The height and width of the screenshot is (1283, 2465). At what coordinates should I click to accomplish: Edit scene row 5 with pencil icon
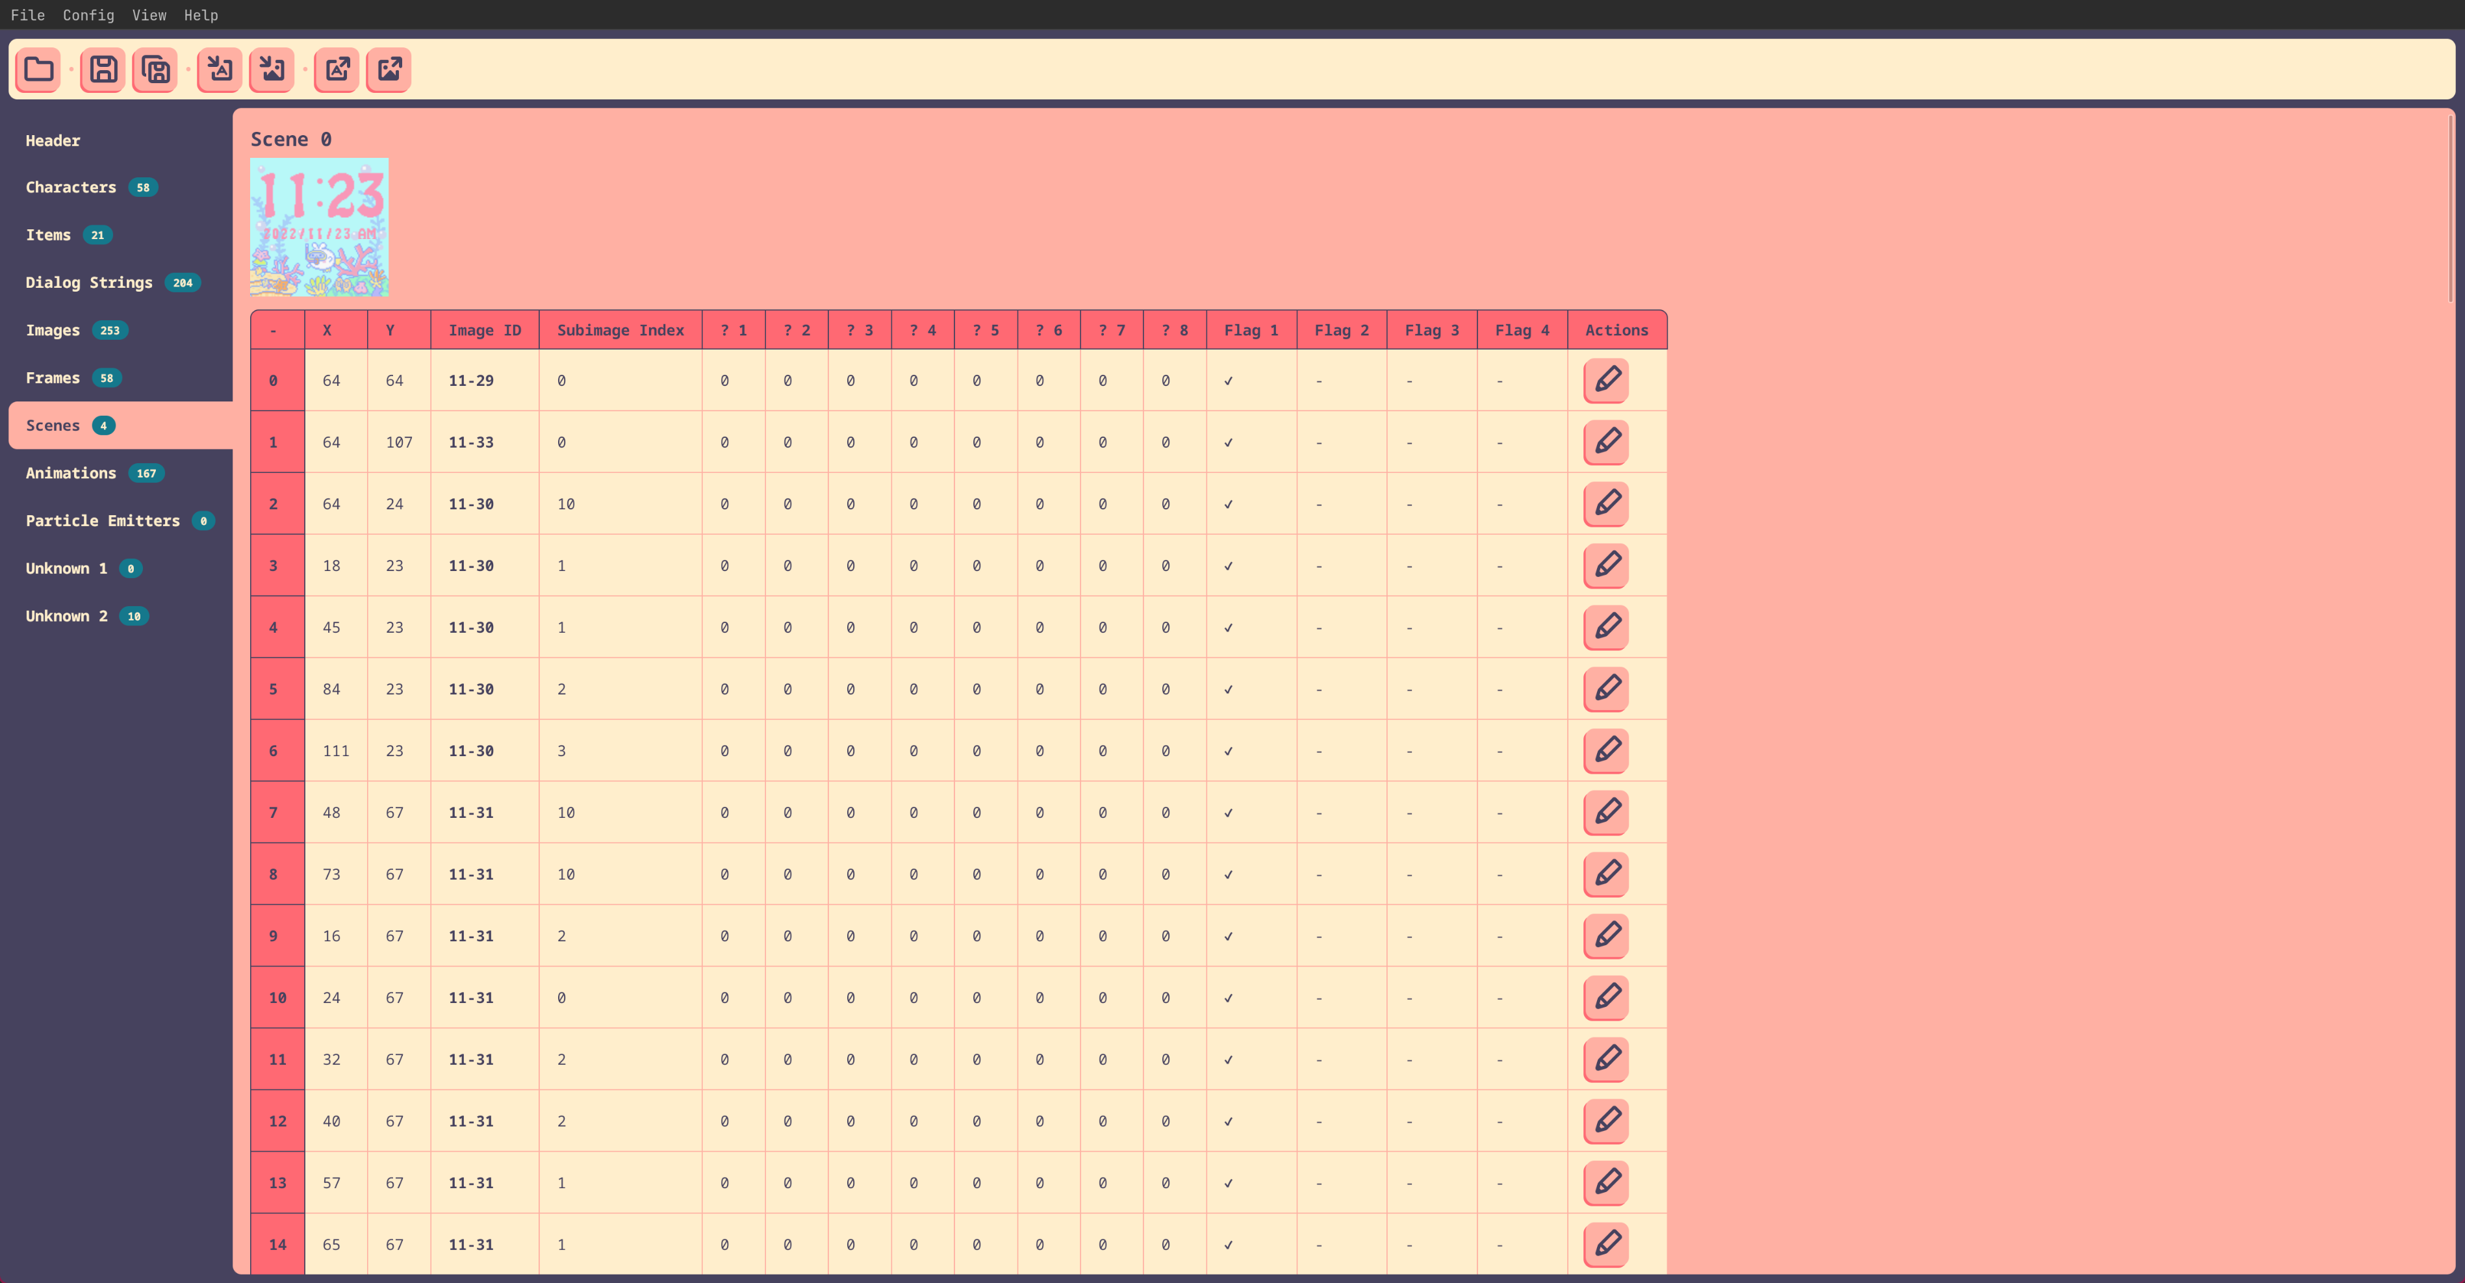pyautogui.click(x=1607, y=688)
